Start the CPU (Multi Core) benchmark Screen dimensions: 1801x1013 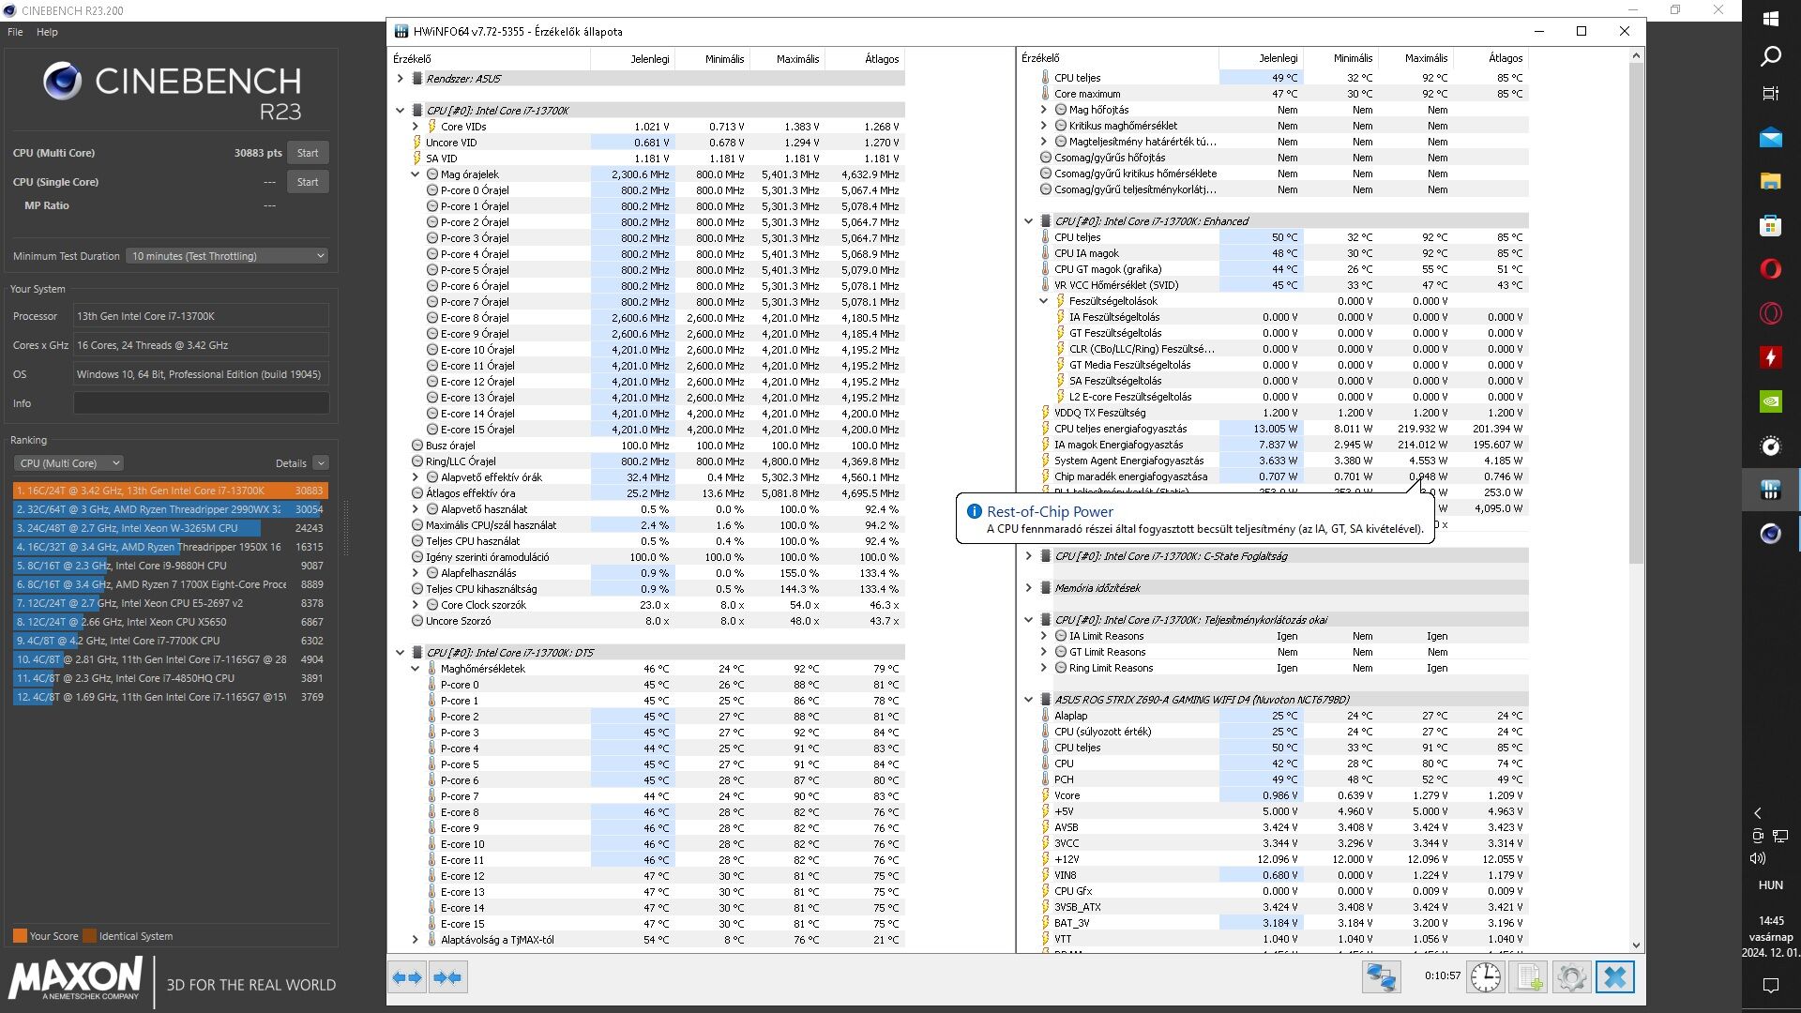pyautogui.click(x=308, y=153)
